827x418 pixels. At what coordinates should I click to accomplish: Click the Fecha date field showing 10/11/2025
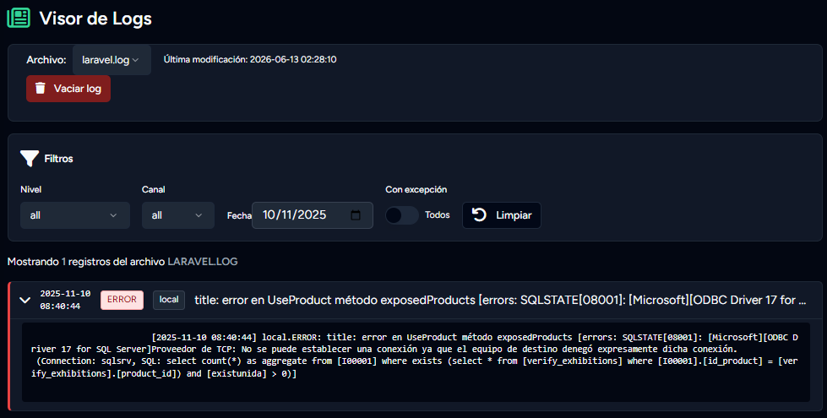pyautogui.click(x=313, y=215)
